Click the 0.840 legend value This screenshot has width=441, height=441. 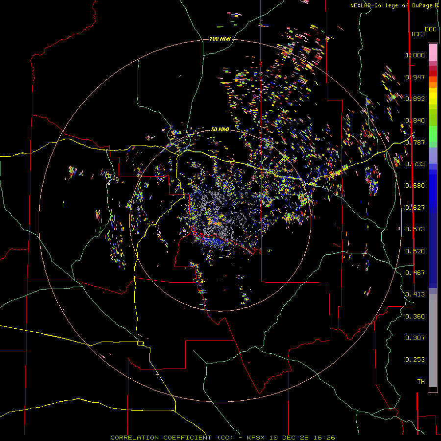pos(415,121)
